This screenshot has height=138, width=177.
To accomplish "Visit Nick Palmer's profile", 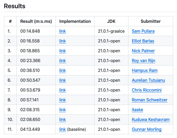I will pyautogui.click(x=143, y=51).
